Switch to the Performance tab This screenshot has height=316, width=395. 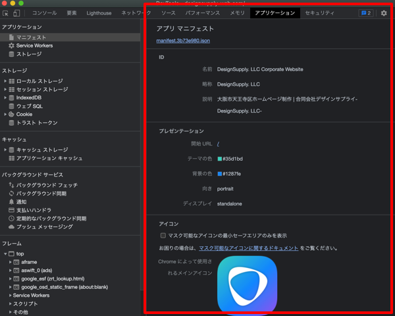[203, 13]
